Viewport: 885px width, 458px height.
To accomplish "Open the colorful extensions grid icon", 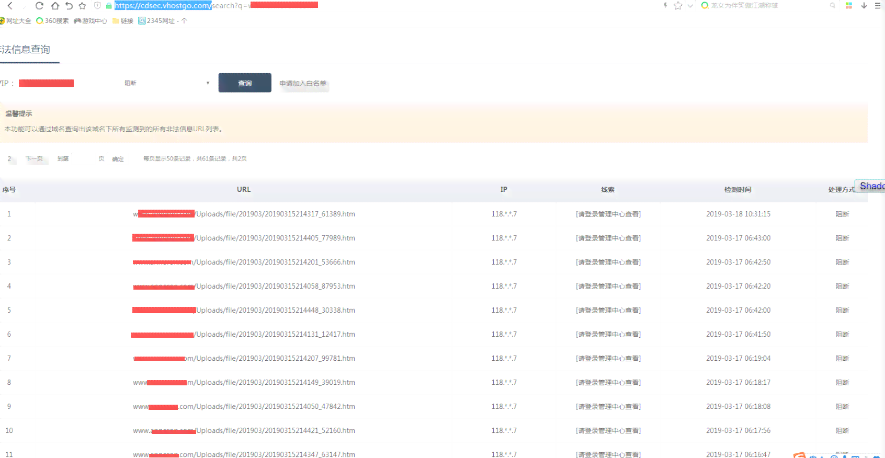I will [849, 5].
